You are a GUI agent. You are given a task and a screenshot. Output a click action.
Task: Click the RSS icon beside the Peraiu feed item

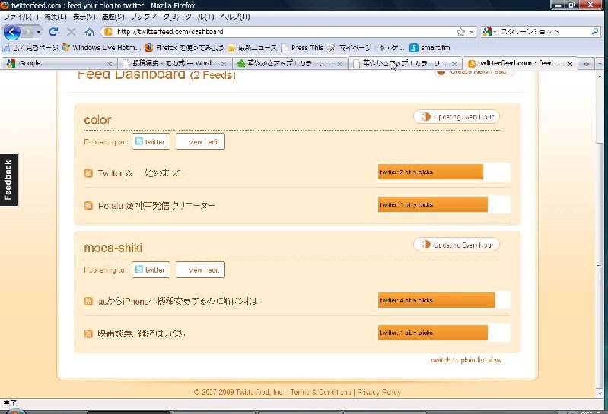(x=88, y=206)
